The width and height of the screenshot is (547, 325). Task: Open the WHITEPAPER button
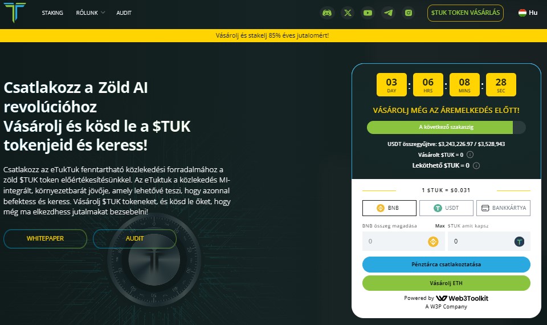[x=45, y=239]
